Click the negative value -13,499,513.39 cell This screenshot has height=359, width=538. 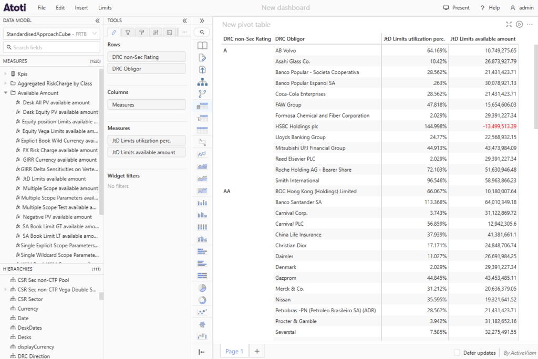point(500,126)
